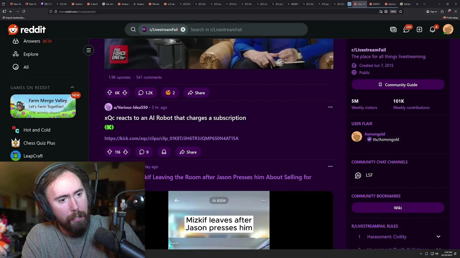This screenshot has width=460, height=258.
Task: Open the kick.com xqc clip link
Action: (x=171, y=138)
